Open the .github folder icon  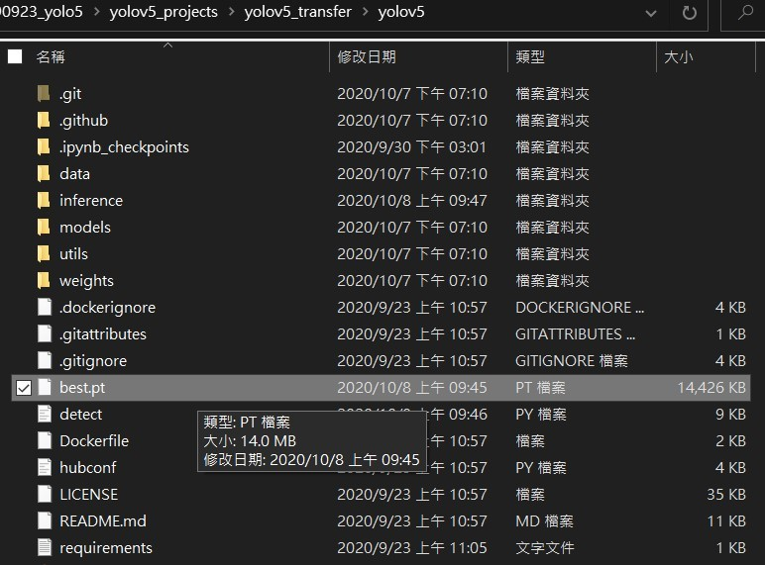point(44,120)
